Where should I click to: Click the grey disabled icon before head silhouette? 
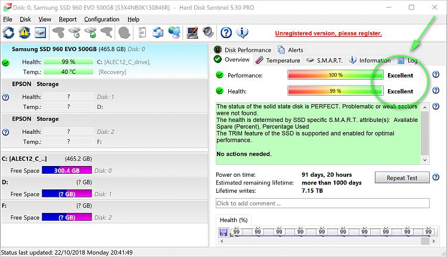pyautogui.click(x=107, y=33)
